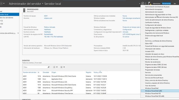This screenshot has width=179, height=100.
Task: Select Administración de directivas de grupo
Action: point(157,7)
